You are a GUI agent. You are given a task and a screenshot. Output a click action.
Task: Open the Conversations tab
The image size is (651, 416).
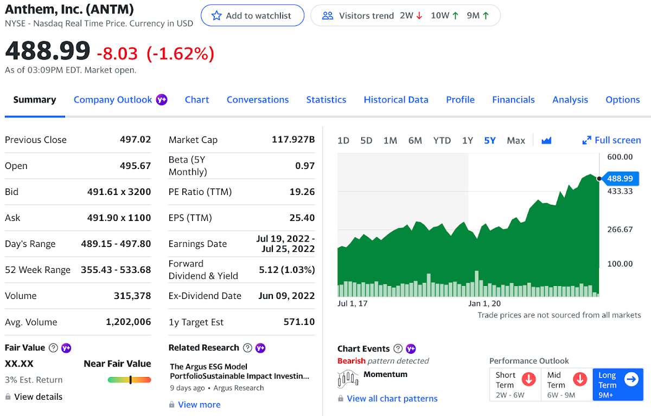tap(258, 100)
